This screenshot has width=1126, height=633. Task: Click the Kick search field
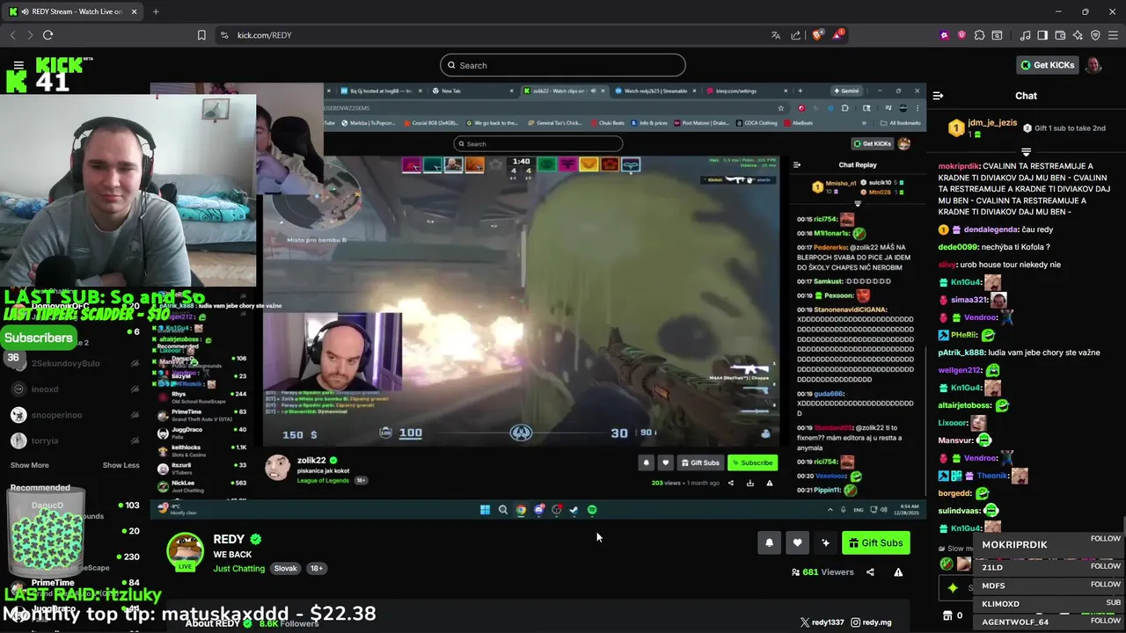click(x=563, y=65)
